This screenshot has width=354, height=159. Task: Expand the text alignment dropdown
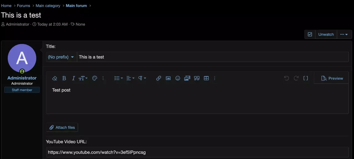pos(130,78)
